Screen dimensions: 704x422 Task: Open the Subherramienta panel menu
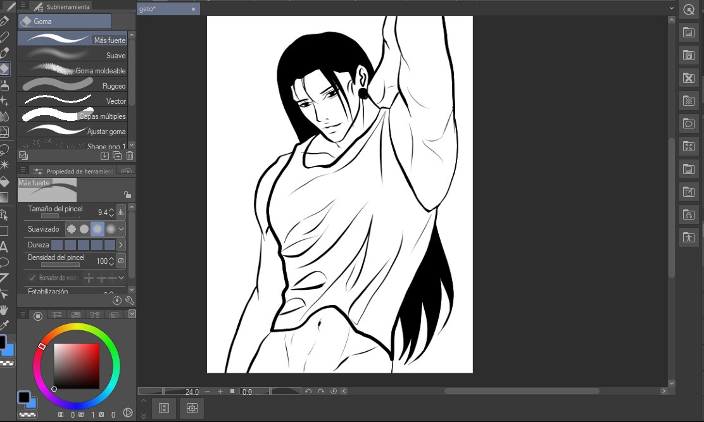[x=23, y=6]
